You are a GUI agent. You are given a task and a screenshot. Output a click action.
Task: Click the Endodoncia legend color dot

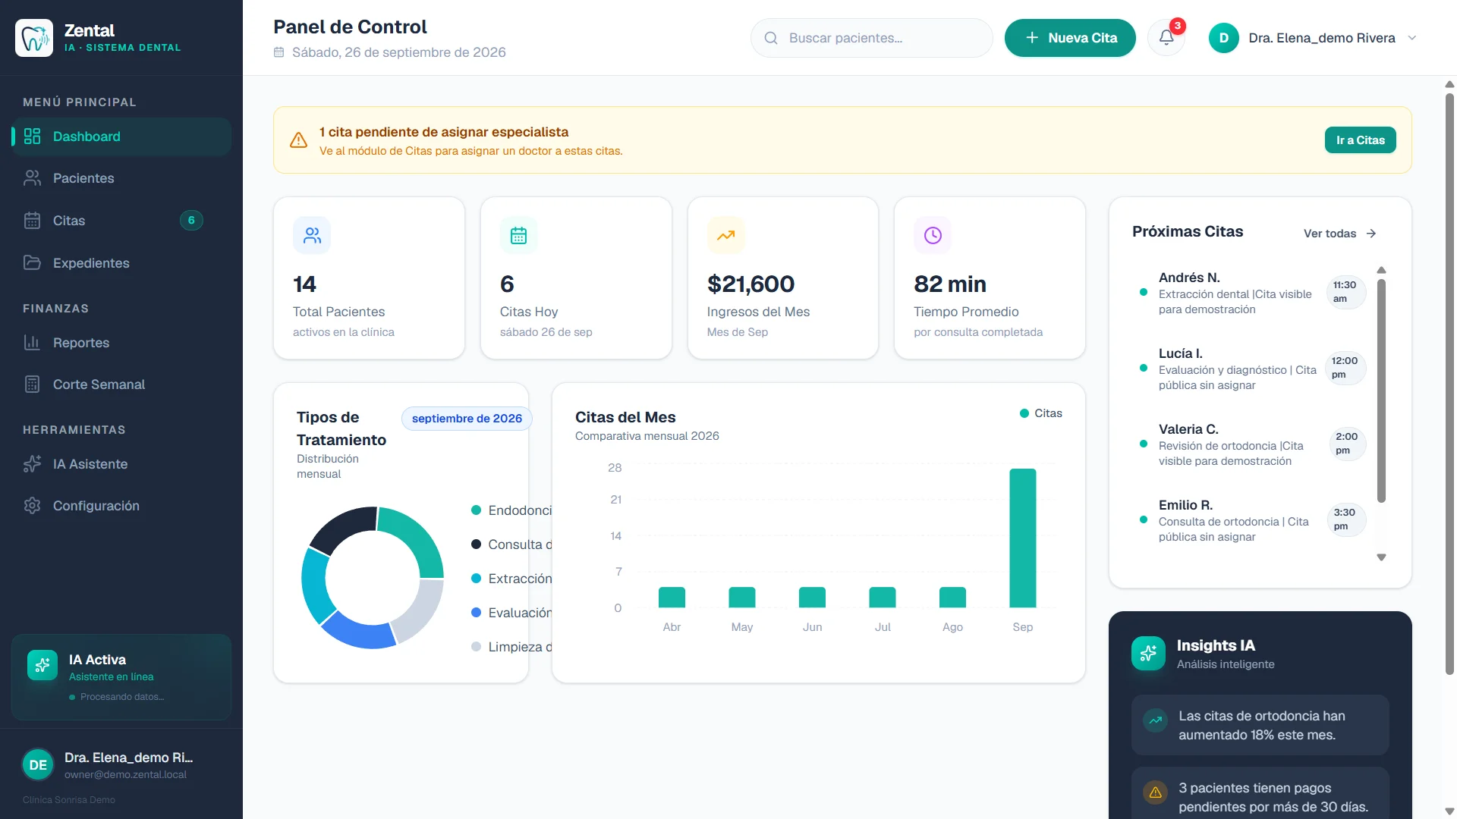coord(476,510)
